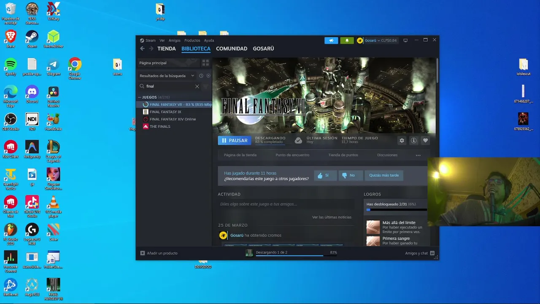Select the DaVinci Resolve desktop icon
Image resolution: width=540 pixels, height=304 pixels.
(53, 97)
